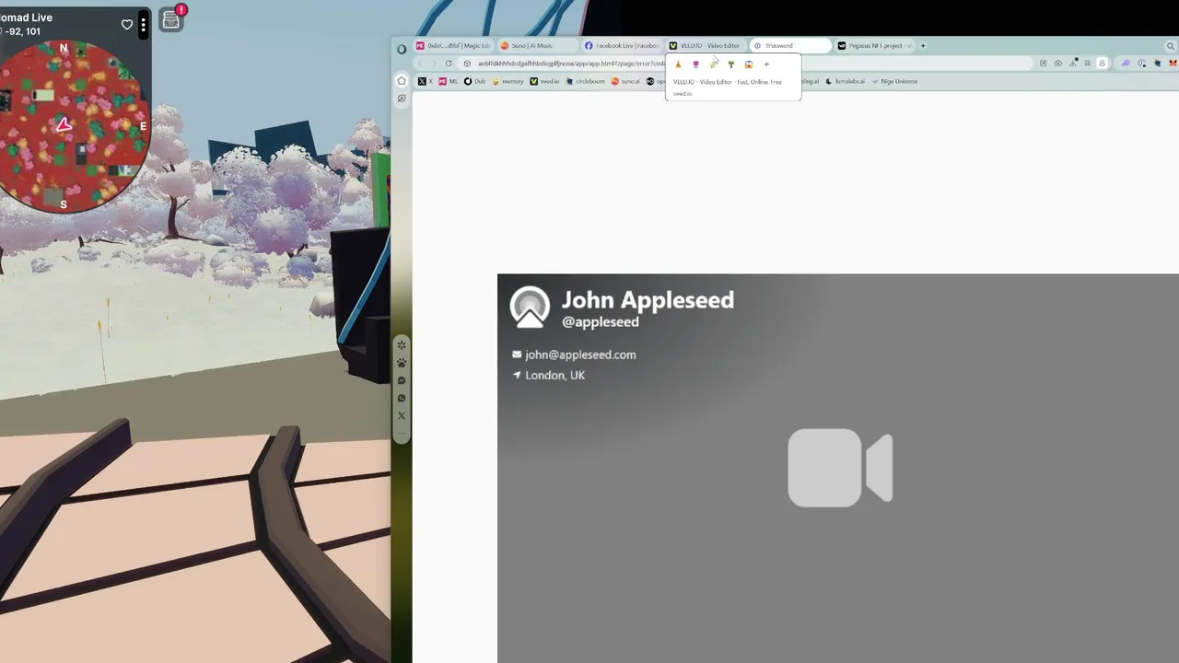Switch to the Magic Eden tab

(x=453, y=45)
